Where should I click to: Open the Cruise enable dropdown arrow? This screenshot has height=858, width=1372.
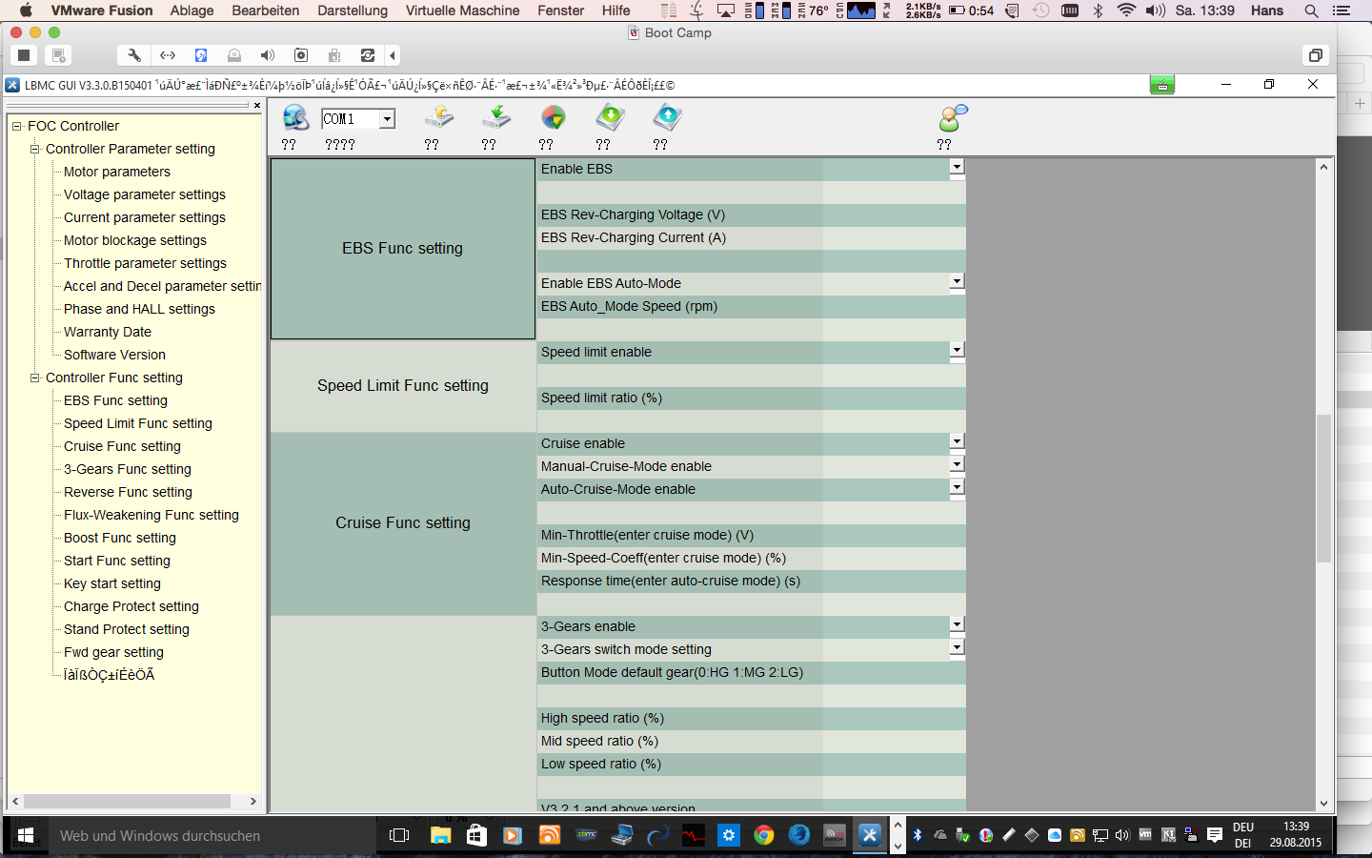click(x=957, y=441)
